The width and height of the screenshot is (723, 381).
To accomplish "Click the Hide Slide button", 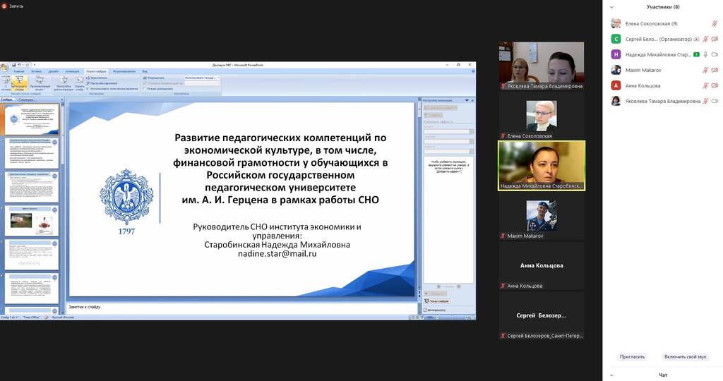I will tap(79, 83).
